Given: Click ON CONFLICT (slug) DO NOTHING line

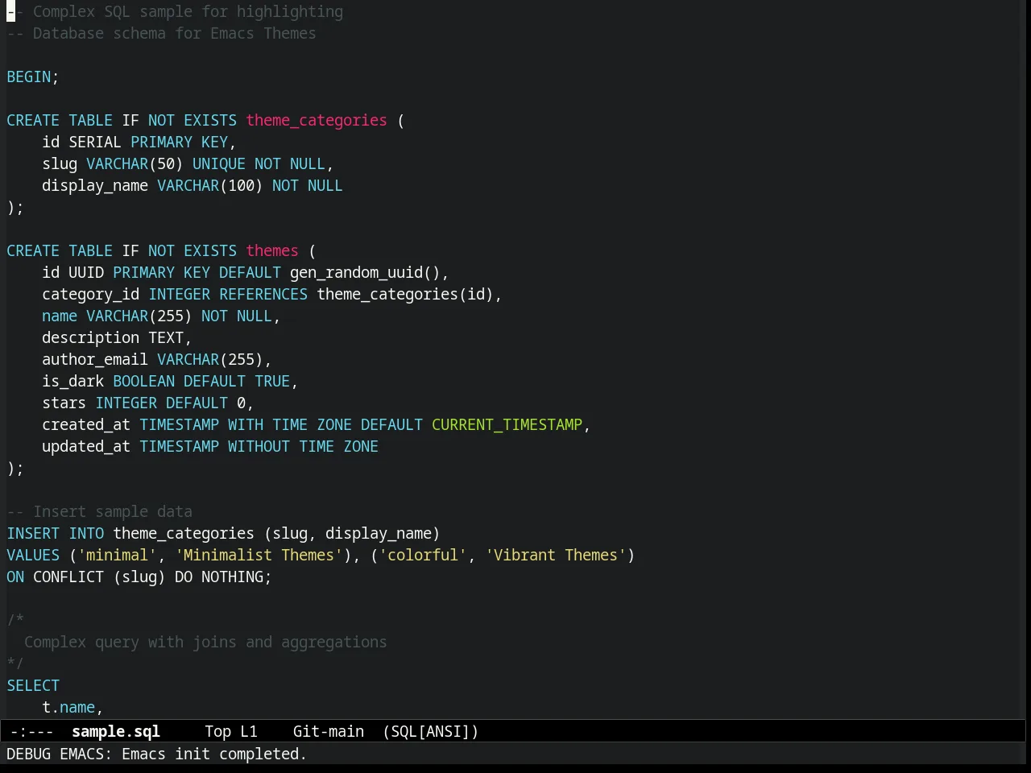Looking at the screenshot, I should click(x=139, y=577).
